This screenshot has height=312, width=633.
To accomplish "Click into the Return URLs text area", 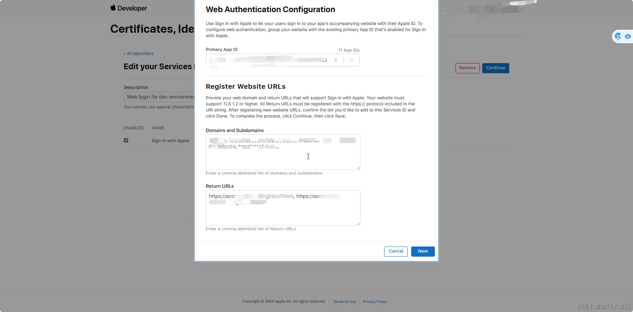I will [x=283, y=208].
